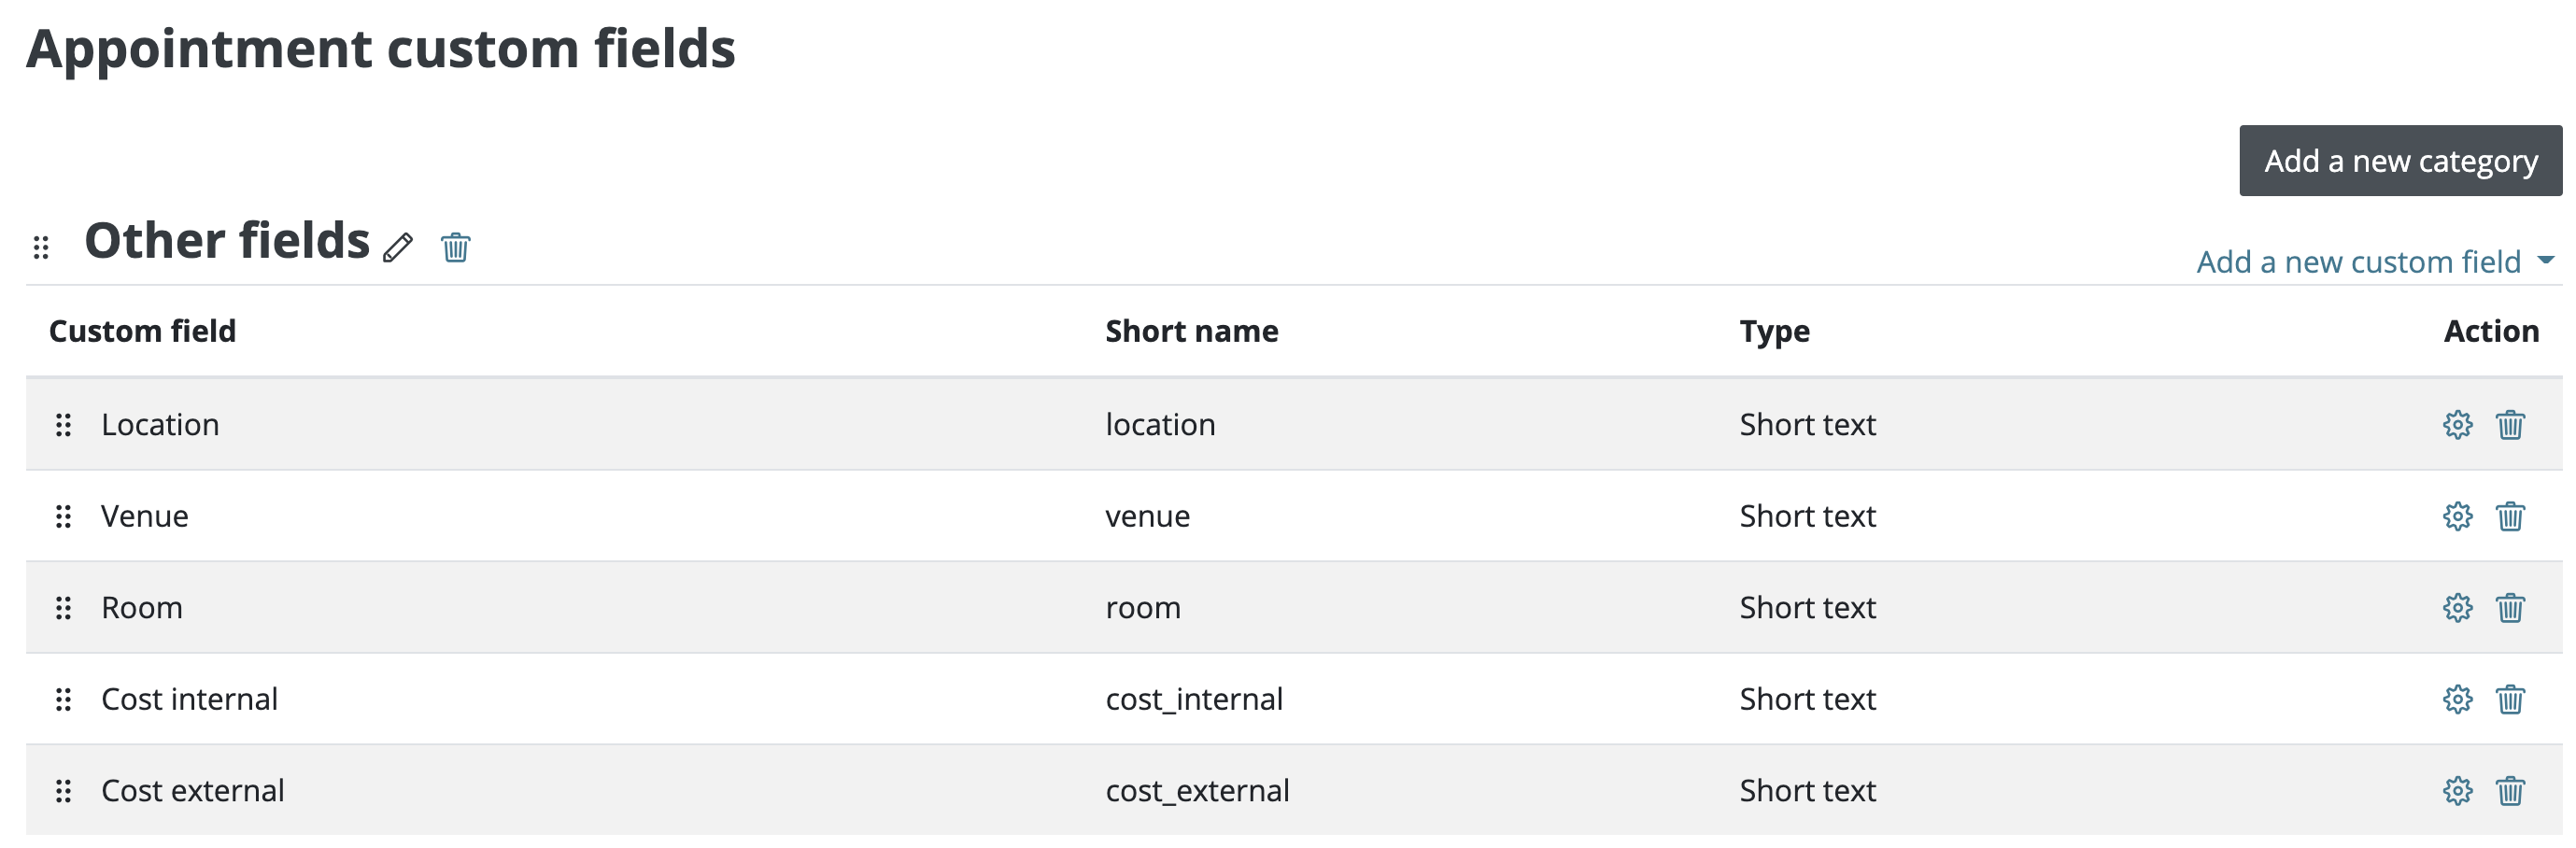Viewport: 2576px width, 848px height.
Task: Delete the Other fields category via trash icon
Action: [455, 247]
